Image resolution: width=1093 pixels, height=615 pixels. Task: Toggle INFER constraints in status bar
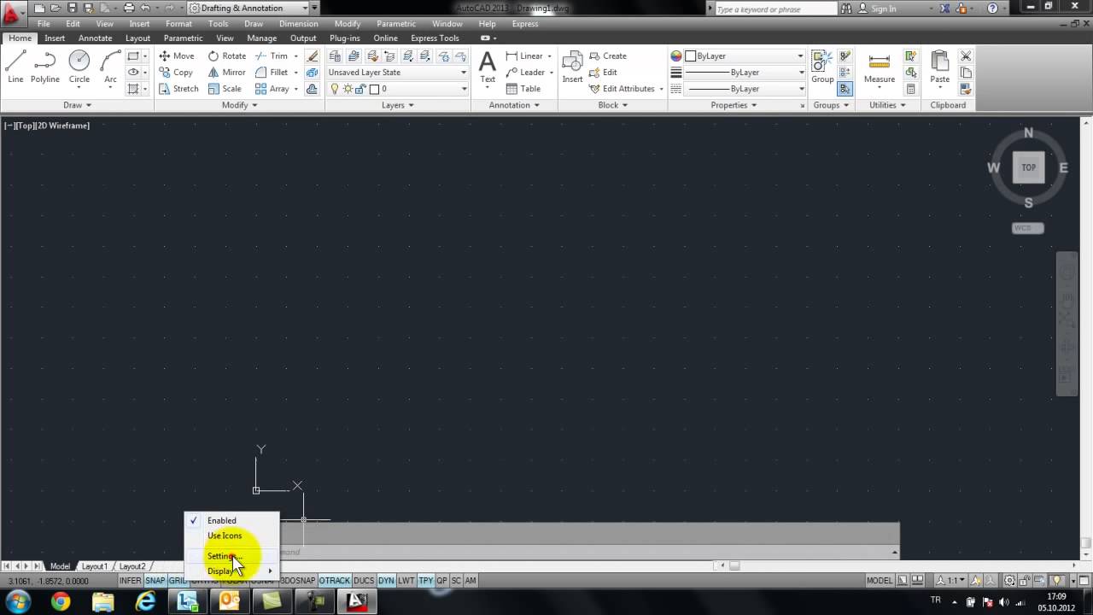click(131, 581)
